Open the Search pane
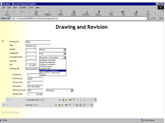Screen dimensions: 165x123 tap(74, 13)
